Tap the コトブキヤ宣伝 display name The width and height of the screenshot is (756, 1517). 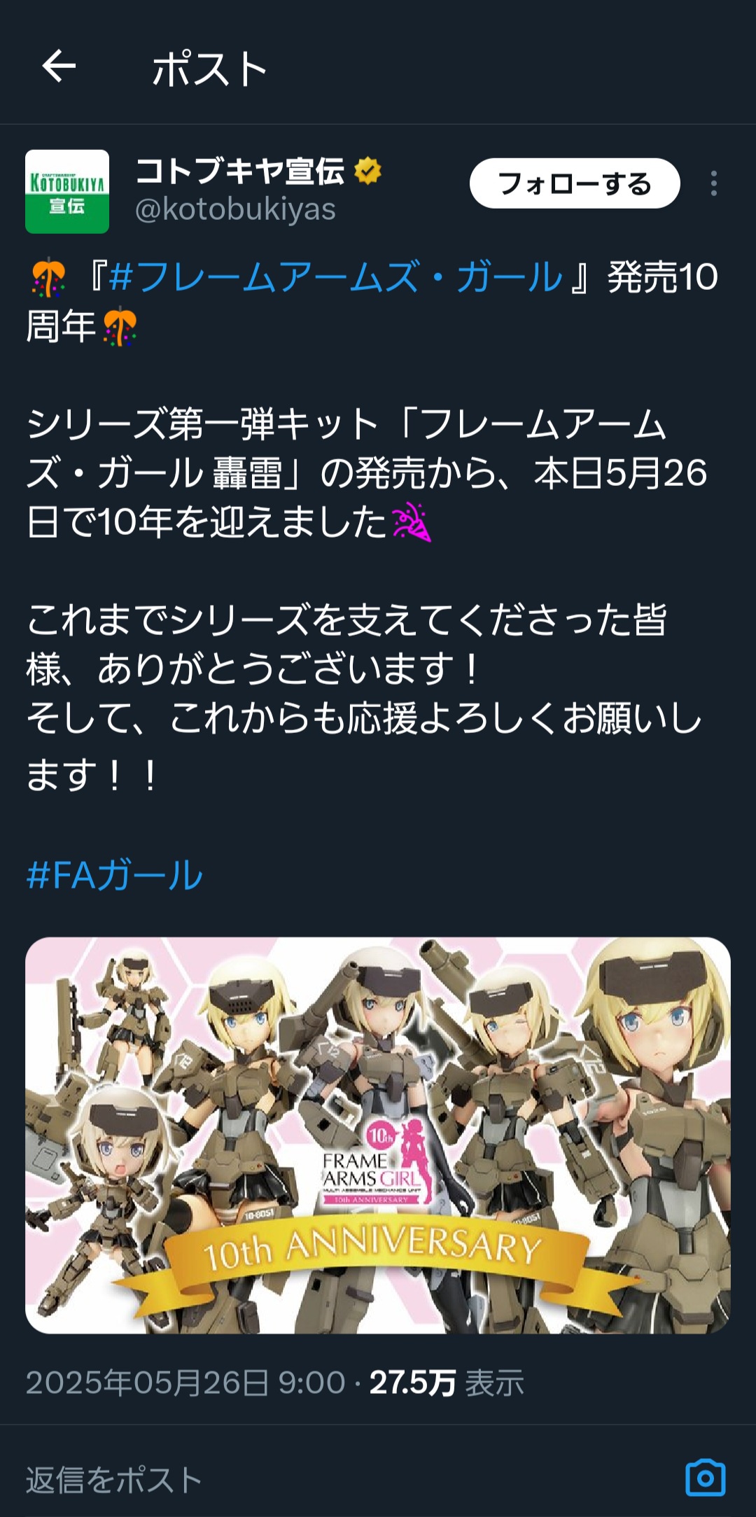[239, 171]
